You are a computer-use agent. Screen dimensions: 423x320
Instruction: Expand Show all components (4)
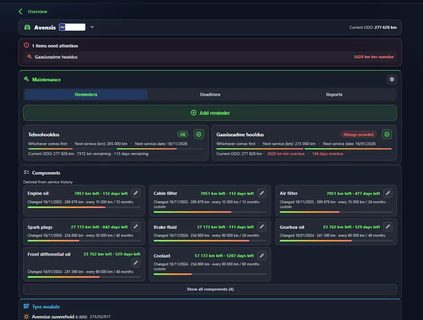click(210, 289)
